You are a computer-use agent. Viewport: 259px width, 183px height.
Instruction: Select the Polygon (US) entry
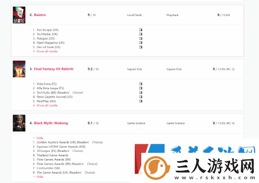tap(46, 38)
